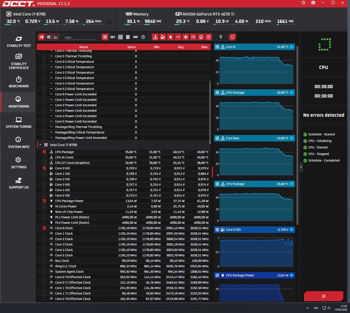The height and width of the screenshot is (313, 350).
Task: Click the color circle on CPU Package 32,00 °C graph
Action: pos(291,93)
